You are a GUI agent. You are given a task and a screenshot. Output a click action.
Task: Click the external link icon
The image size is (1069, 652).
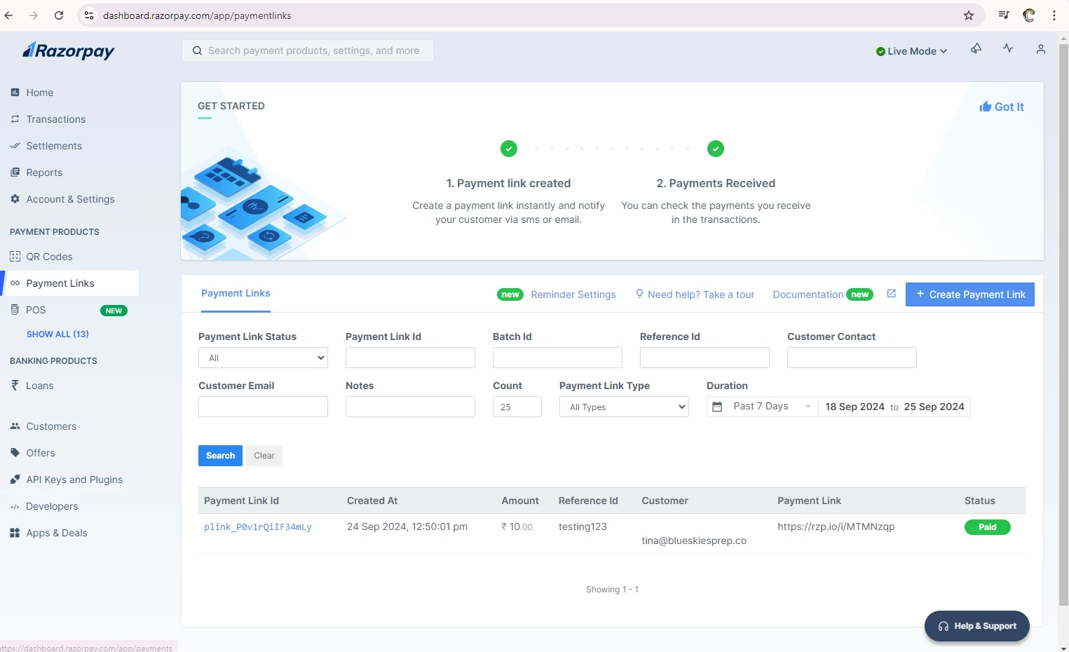coord(891,294)
